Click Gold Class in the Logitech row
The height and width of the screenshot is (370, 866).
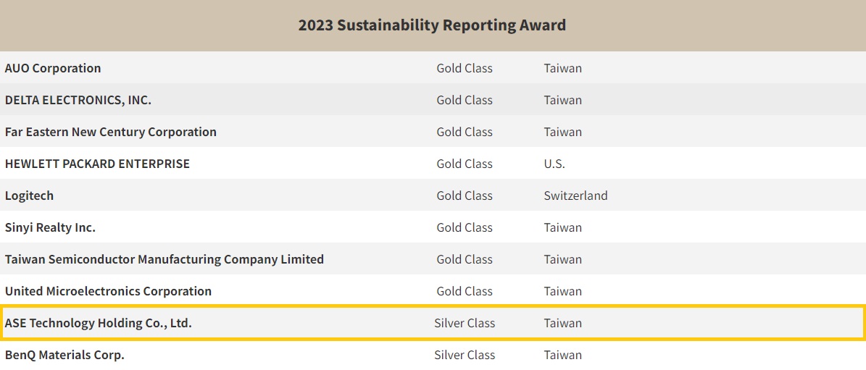pos(465,195)
